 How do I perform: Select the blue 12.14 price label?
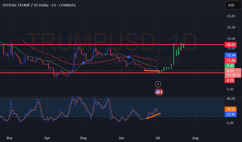(231, 55)
